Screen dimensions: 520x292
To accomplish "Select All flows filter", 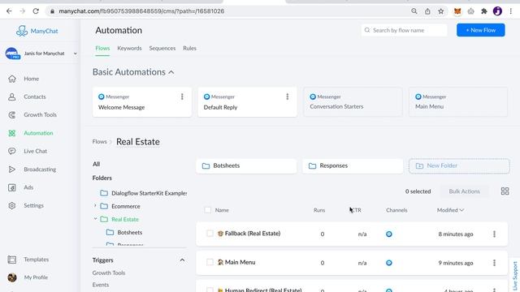I will [96, 164].
